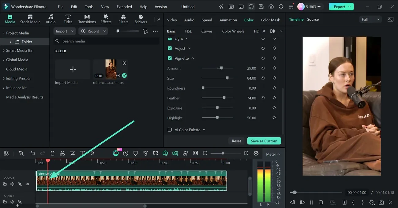Toggle Video 1 track visibility eye
The width and height of the screenshot is (398, 208).
click(27, 184)
